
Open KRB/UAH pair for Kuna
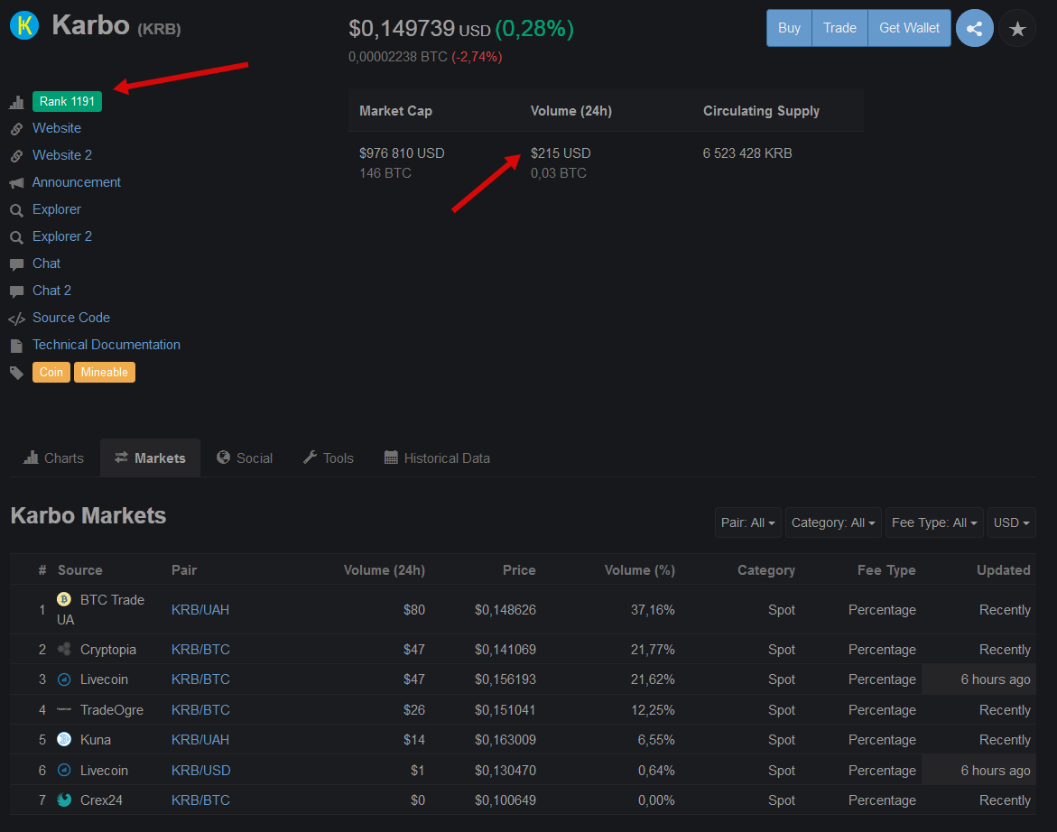[x=200, y=740]
